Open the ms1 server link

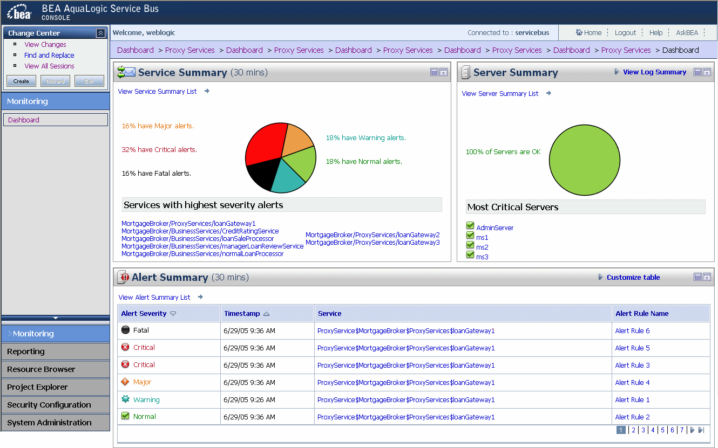(x=482, y=238)
